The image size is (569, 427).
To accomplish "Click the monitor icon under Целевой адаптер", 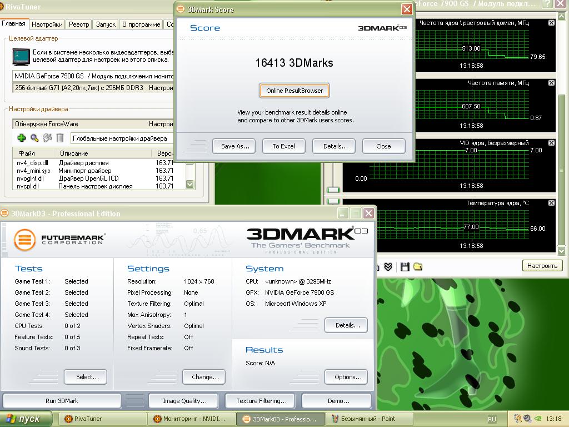I will pos(21,57).
